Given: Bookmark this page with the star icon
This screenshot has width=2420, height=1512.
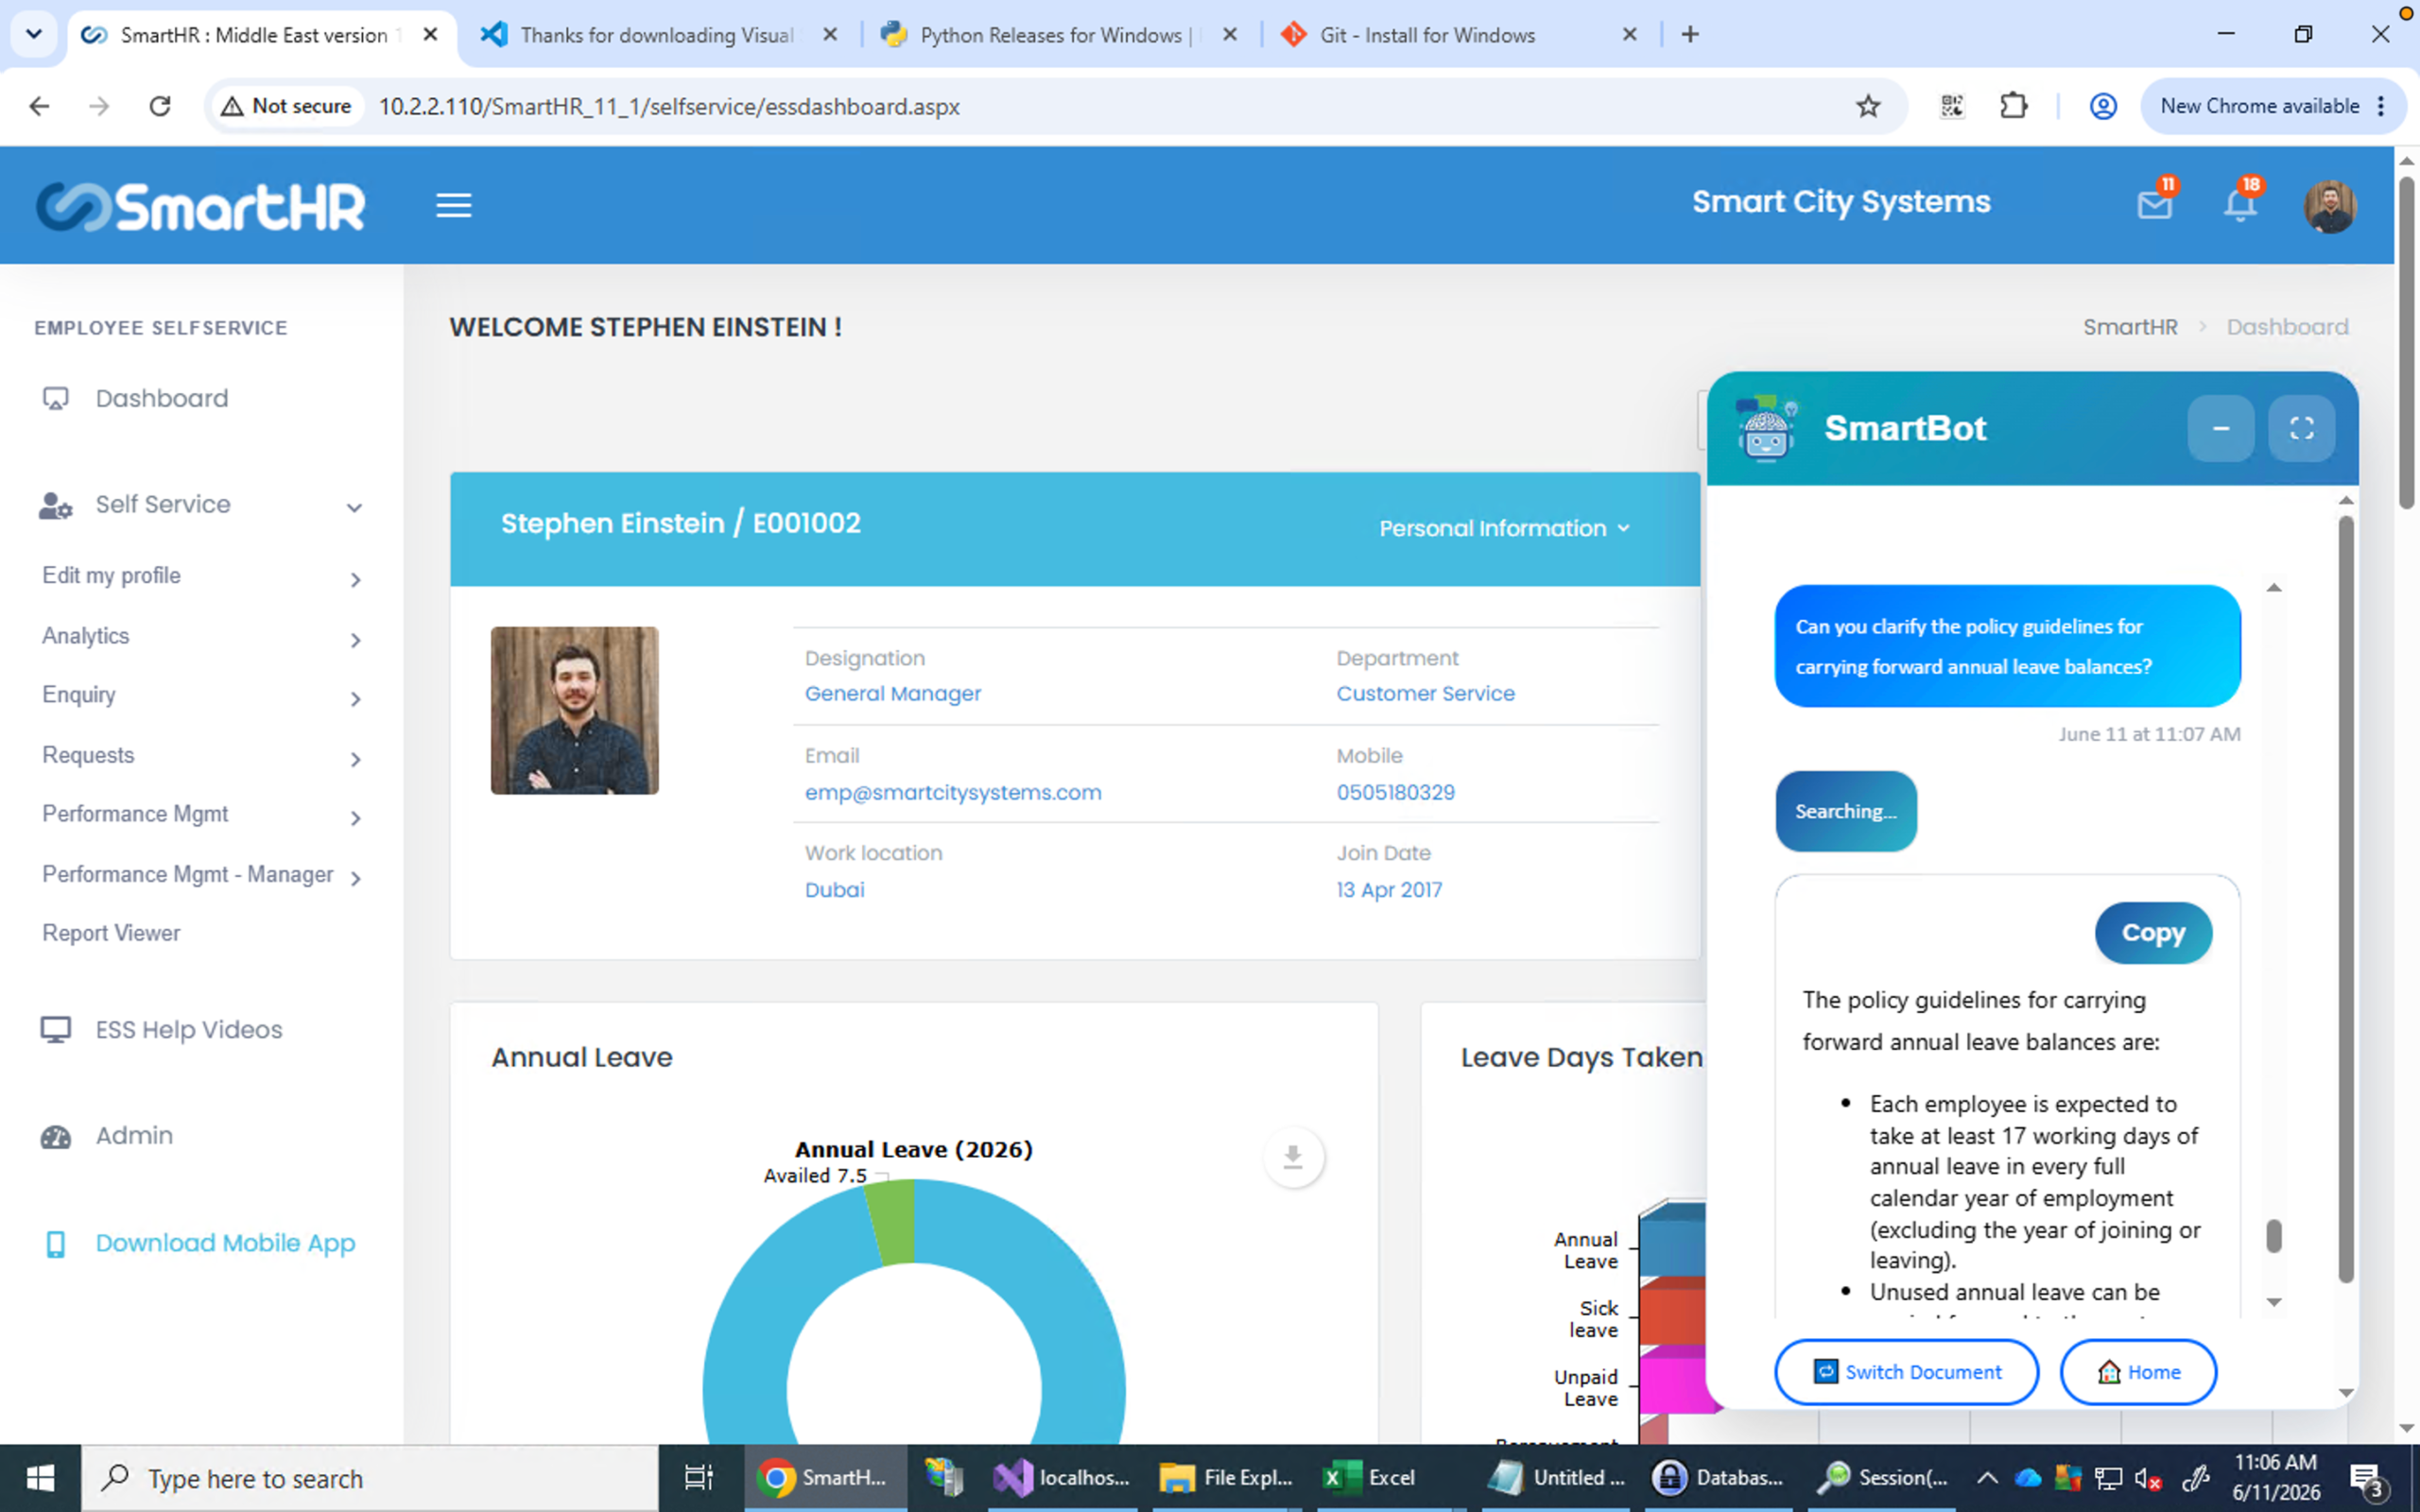Looking at the screenshot, I should pyautogui.click(x=1867, y=106).
